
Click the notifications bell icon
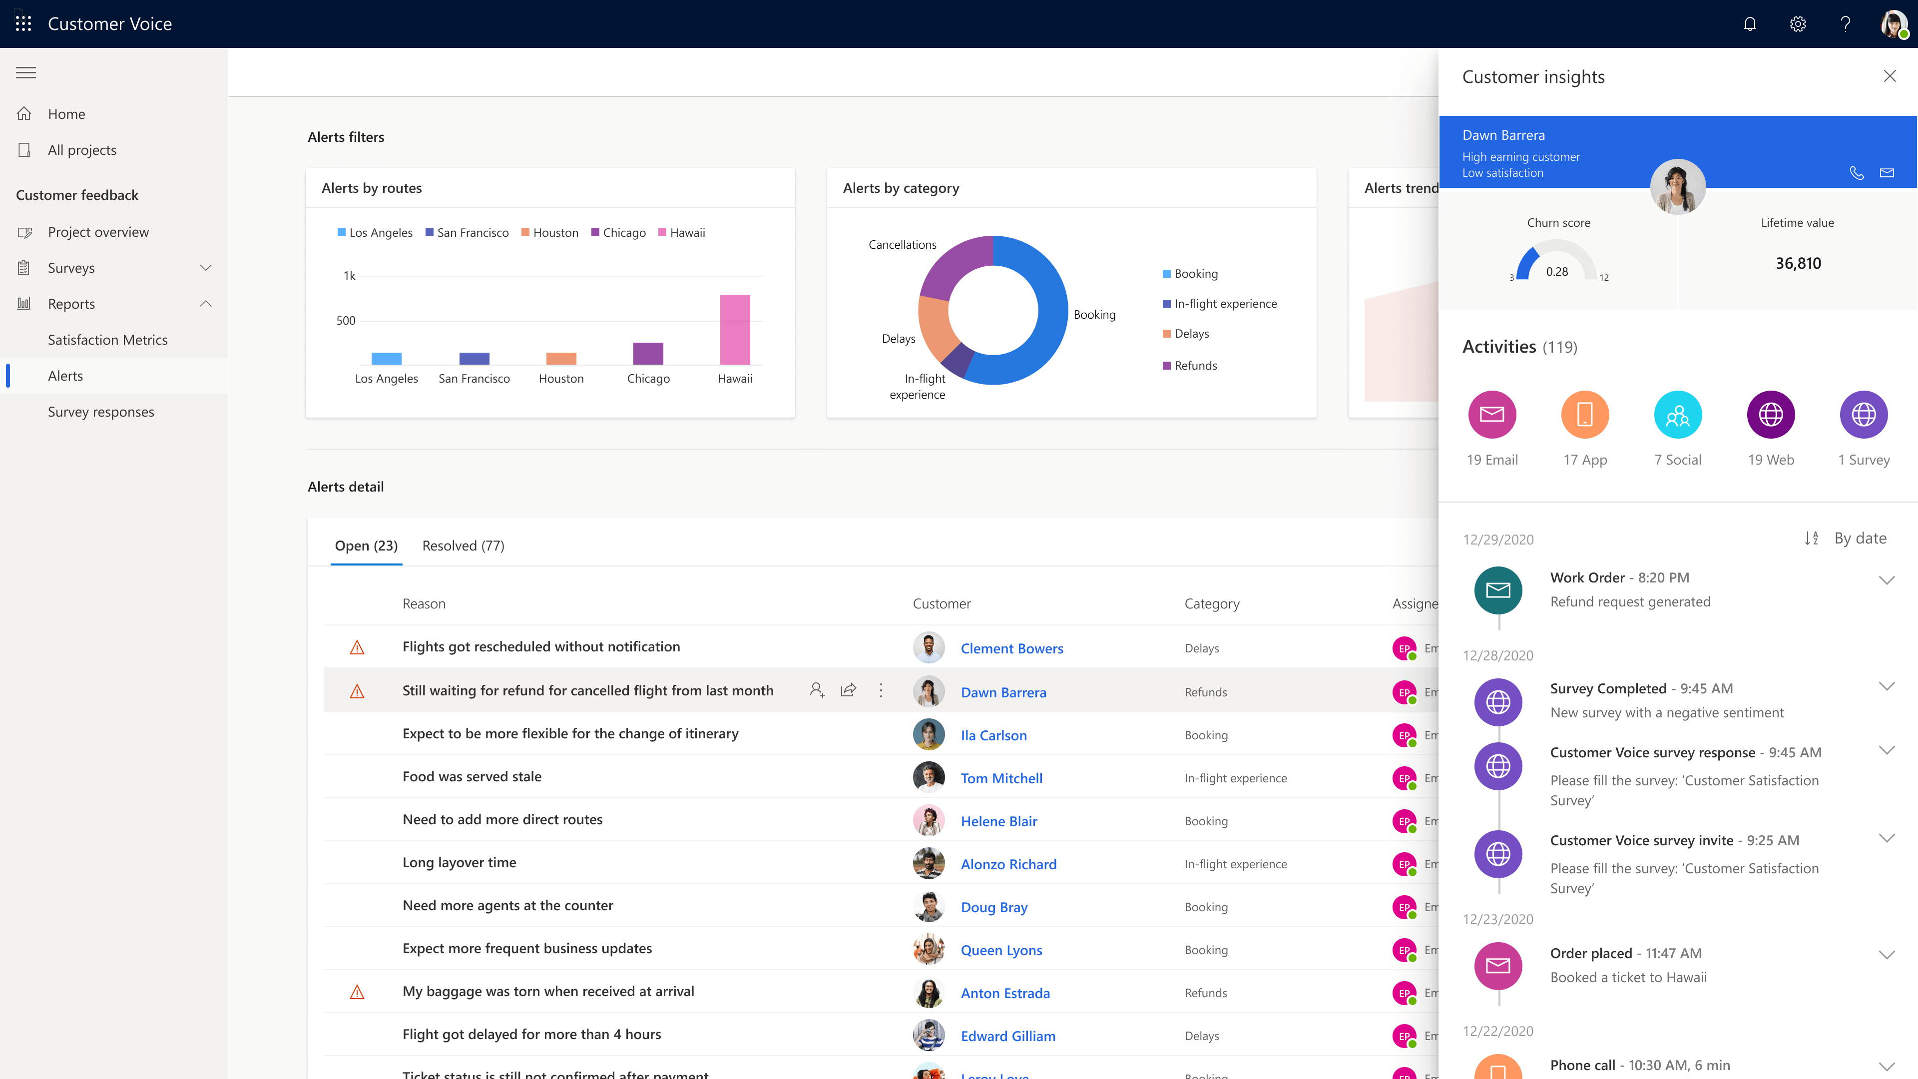(1750, 24)
